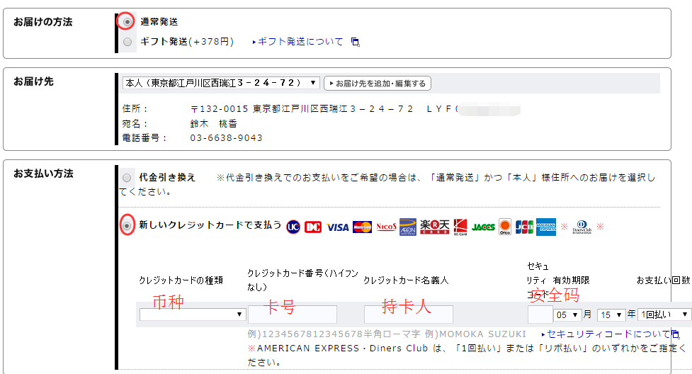
Task: Open the 1回払い payment count dropdown
Action: [664, 314]
